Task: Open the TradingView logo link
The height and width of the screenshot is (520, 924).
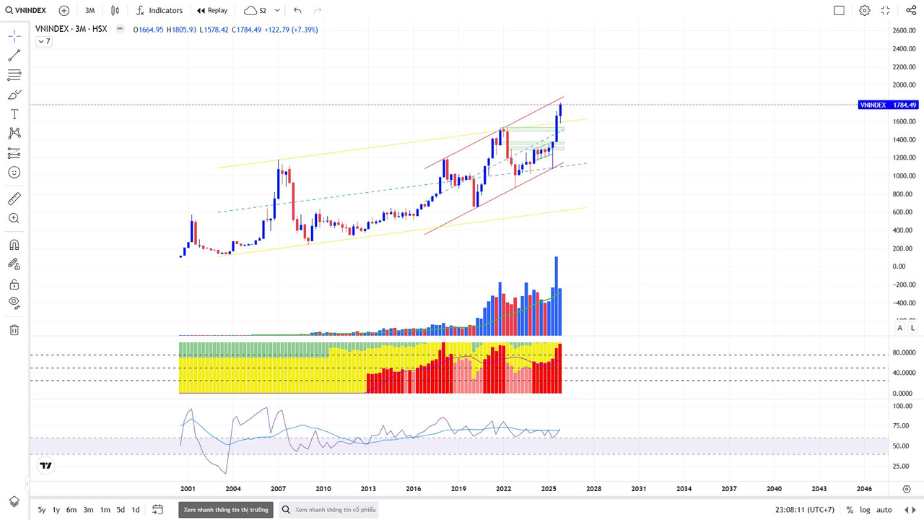Action: click(45, 466)
